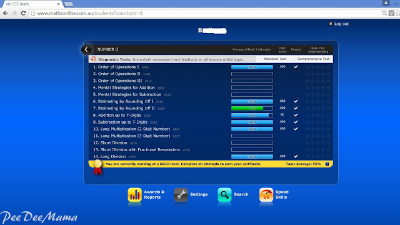The height and width of the screenshot is (225, 400).
Task: Open Settings with the wrench icon
Action: 181,195
